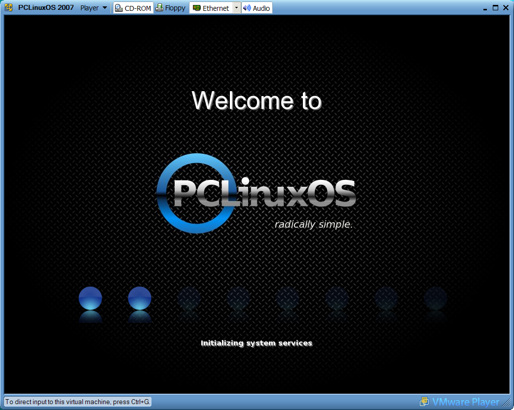
Task: Click the VMware Player logo in status bar
Action: click(460, 402)
